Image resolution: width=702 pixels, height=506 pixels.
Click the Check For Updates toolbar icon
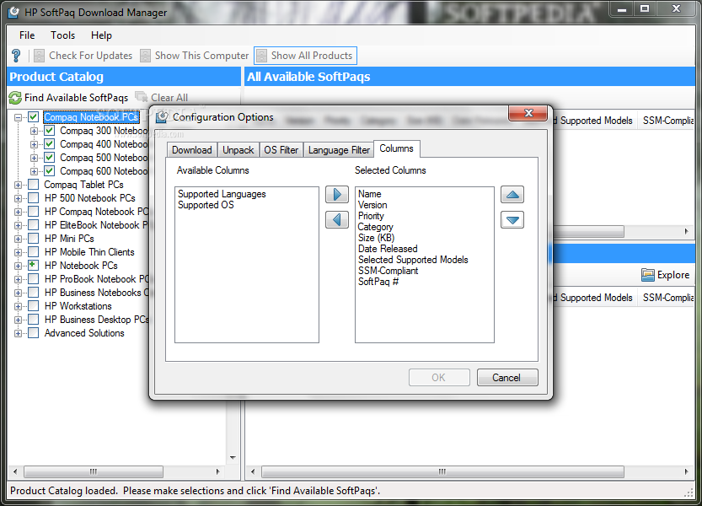(40, 56)
